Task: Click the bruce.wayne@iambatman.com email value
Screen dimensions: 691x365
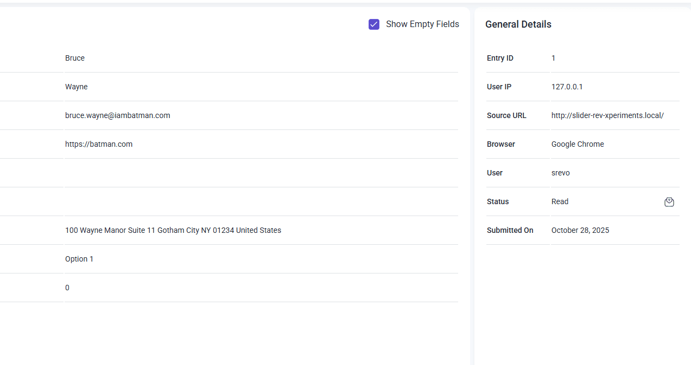Action: coord(117,115)
